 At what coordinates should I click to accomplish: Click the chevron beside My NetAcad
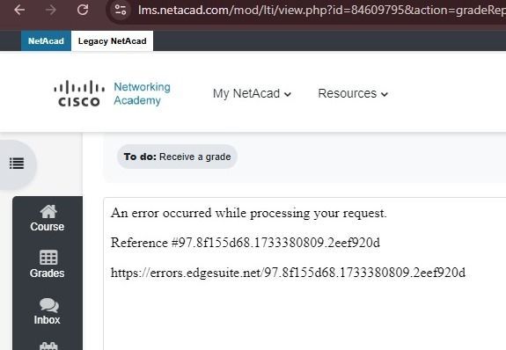pyautogui.click(x=288, y=94)
